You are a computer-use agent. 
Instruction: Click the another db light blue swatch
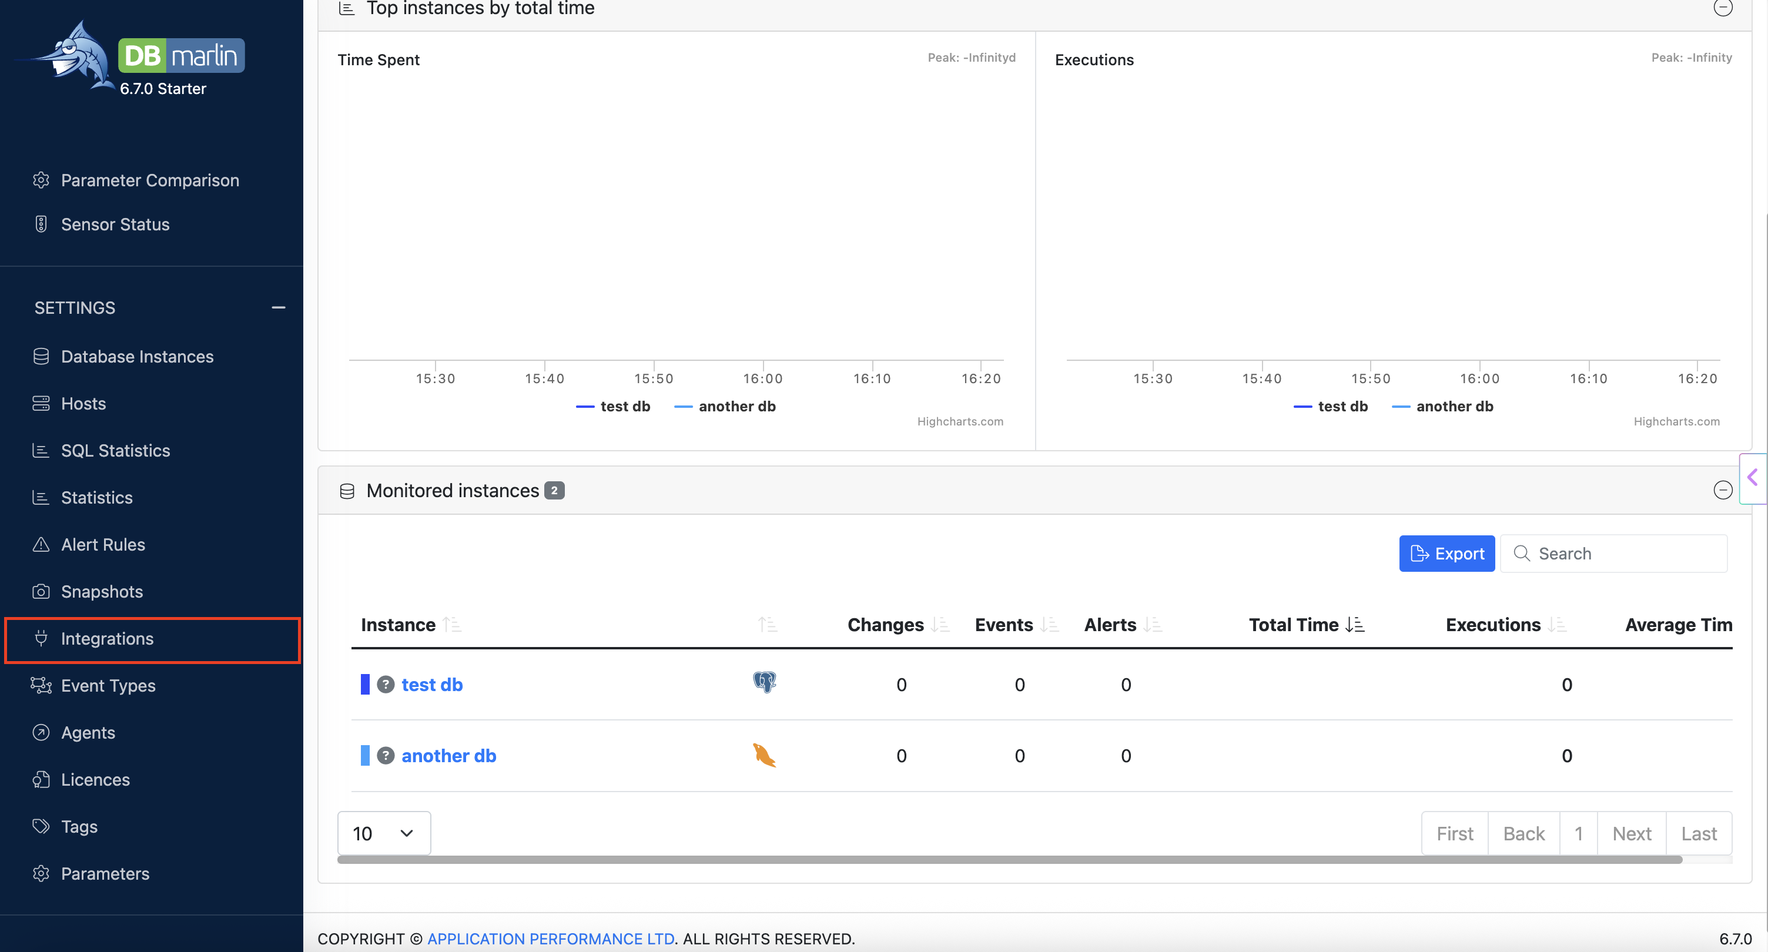point(365,756)
